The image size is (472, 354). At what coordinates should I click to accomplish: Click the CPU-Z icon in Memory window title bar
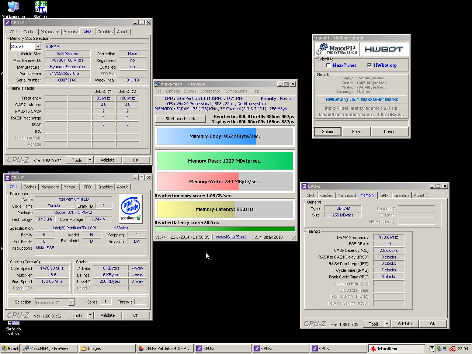[304, 186]
